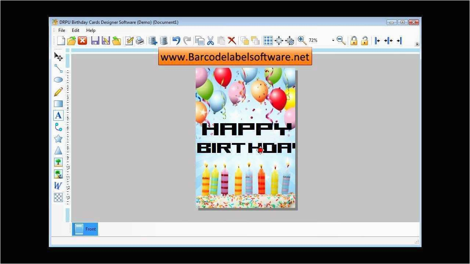Align objects to the left edge

point(377,40)
